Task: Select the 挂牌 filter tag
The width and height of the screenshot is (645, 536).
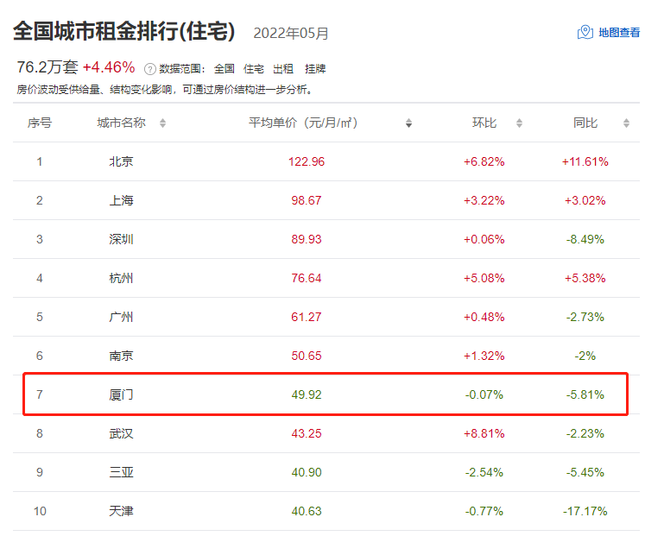Action: (x=315, y=69)
